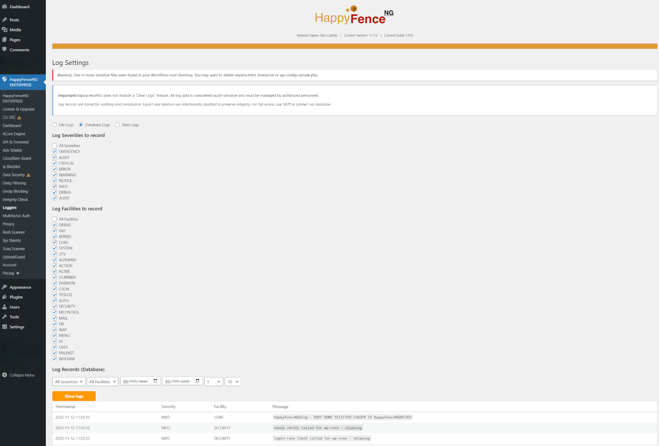Open Sys Shields submenu link
Image resolution: width=659 pixels, height=446 pixels.
coord(12,240)
